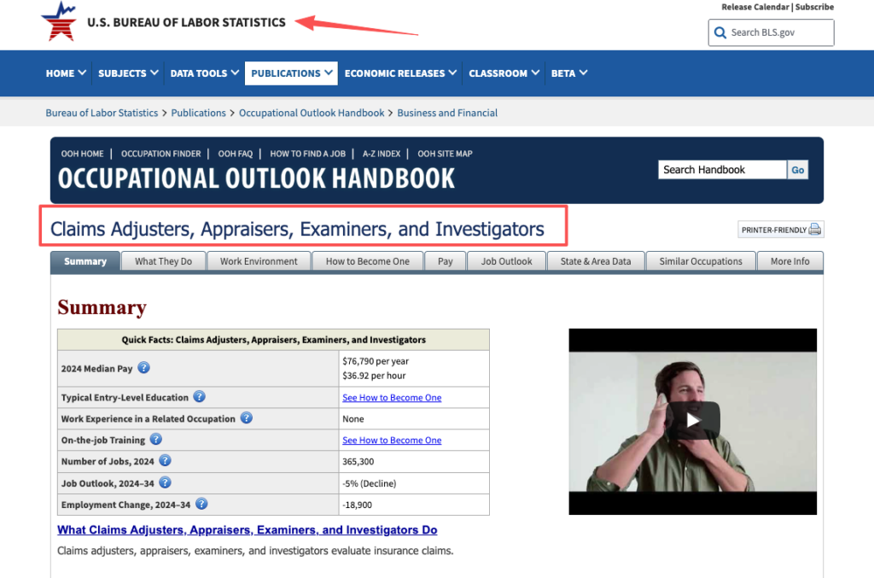Image resolution: width=874 pixels, height=578 pixels.
Task: Click the help icon next to On-the-job Training
Action: pos(155,439)
